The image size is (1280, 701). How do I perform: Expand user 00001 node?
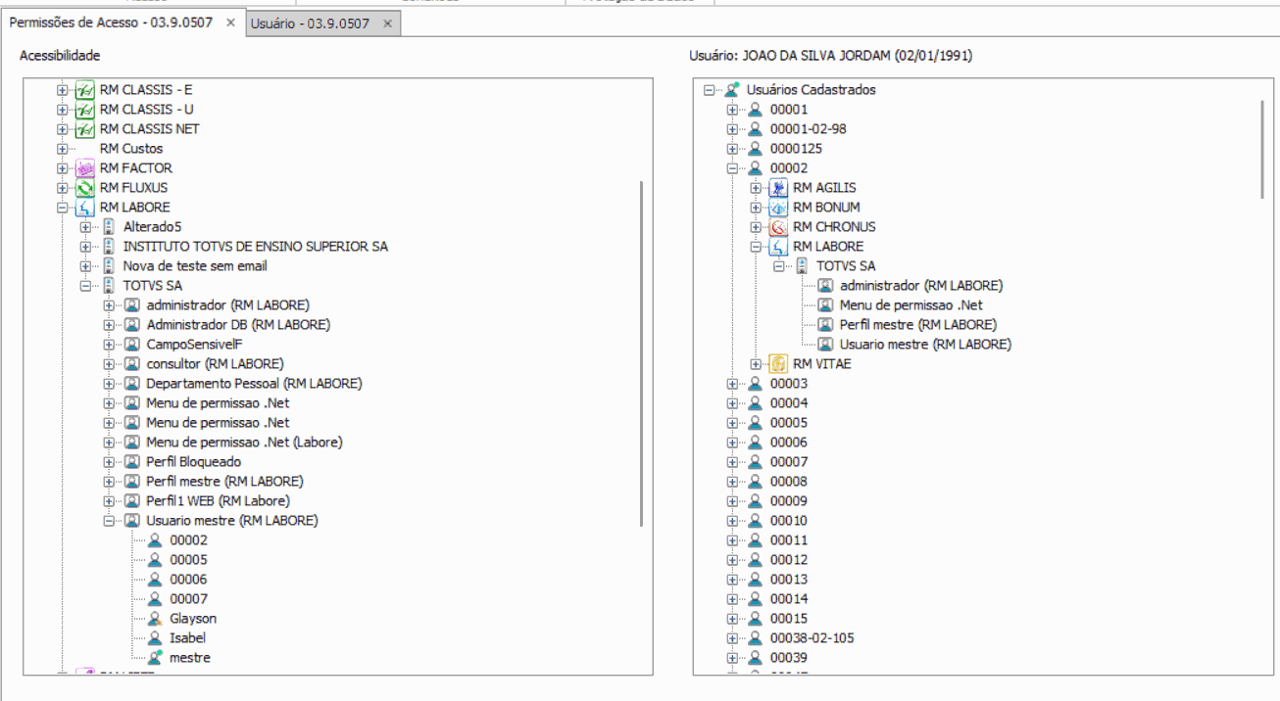732,110
